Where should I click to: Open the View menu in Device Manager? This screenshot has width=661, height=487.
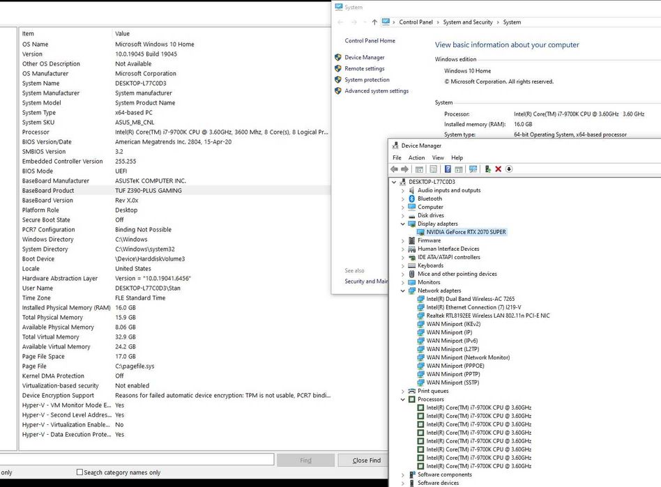point(438,157)
